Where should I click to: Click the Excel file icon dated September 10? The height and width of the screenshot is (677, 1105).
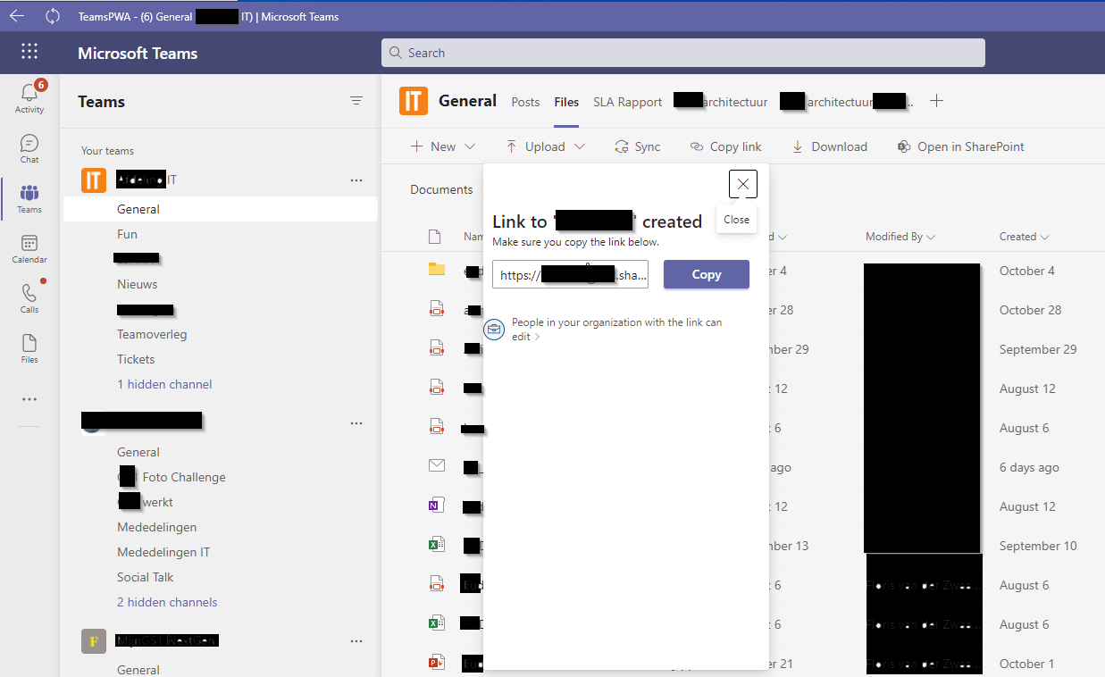pyautogui.click(x=436, y=545)
